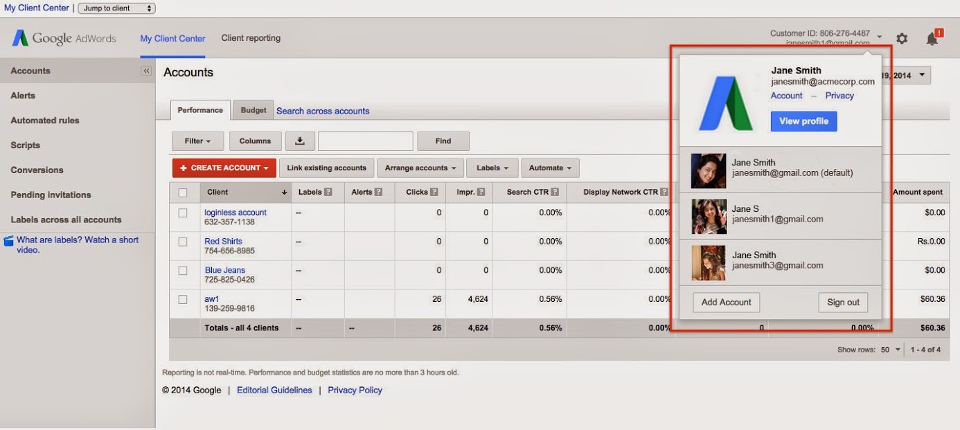Image resolution: width=960 pixels, height=430 pixels.
Task: Open the Client reporting tab
Action: (x=251, y=38)
